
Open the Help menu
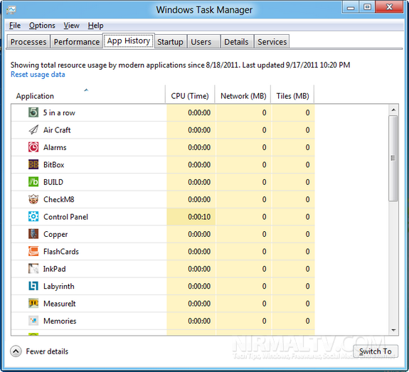point(95,26)
